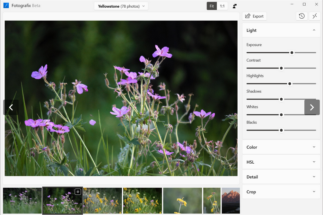Expand the Detail section

pos(281,177)
